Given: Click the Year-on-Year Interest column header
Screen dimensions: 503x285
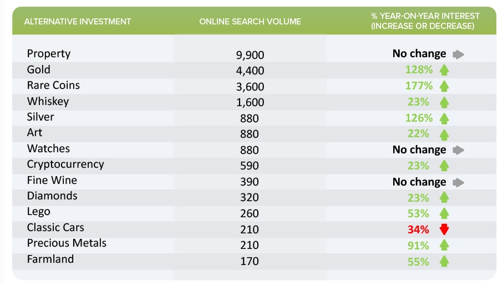Looking at the screenshot, I should click(x=425, y=21).
